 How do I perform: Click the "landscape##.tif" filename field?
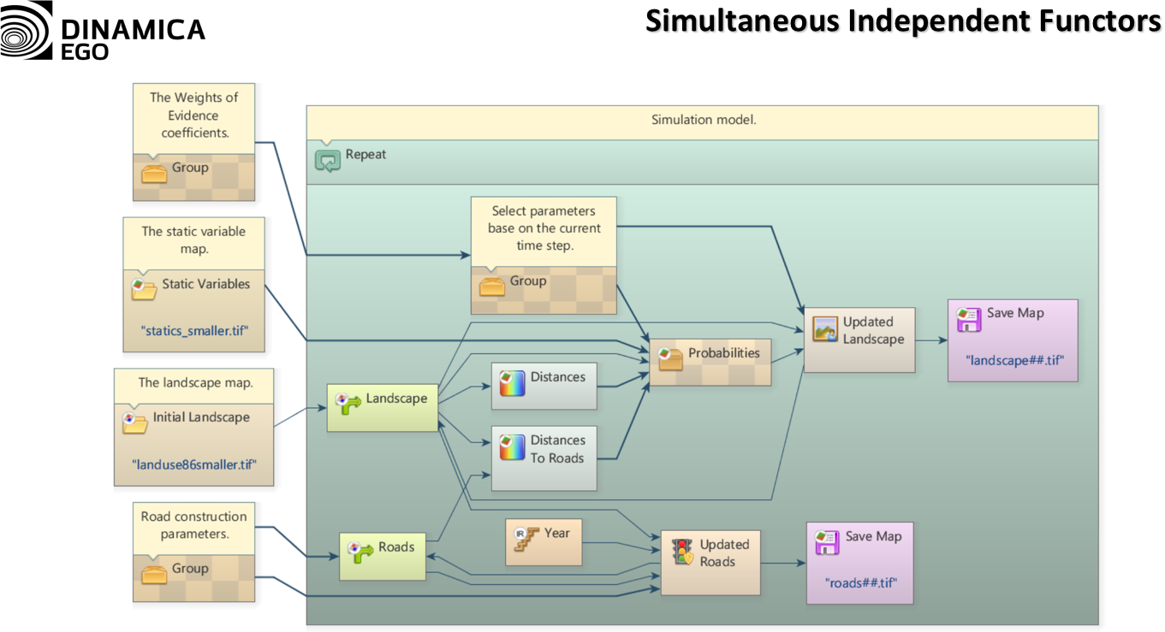[1014, 360]
